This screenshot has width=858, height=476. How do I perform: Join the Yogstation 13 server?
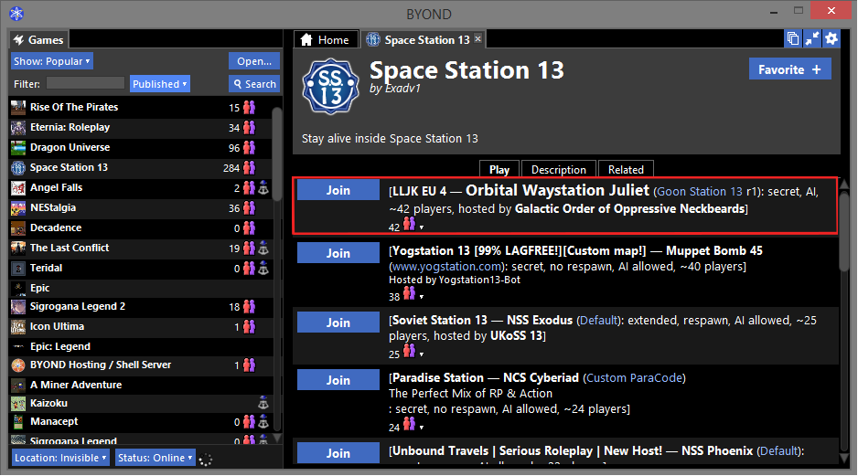338,253
